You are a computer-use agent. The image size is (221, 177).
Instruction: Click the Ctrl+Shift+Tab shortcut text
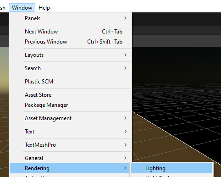point(105,42)
